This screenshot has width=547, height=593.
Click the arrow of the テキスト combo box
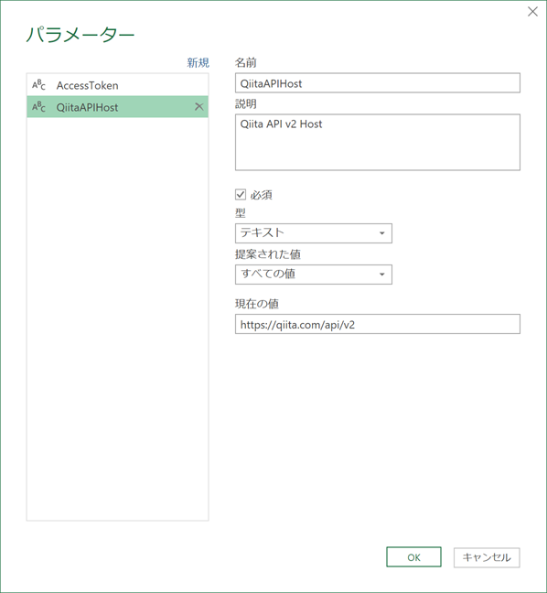(381, 233)
